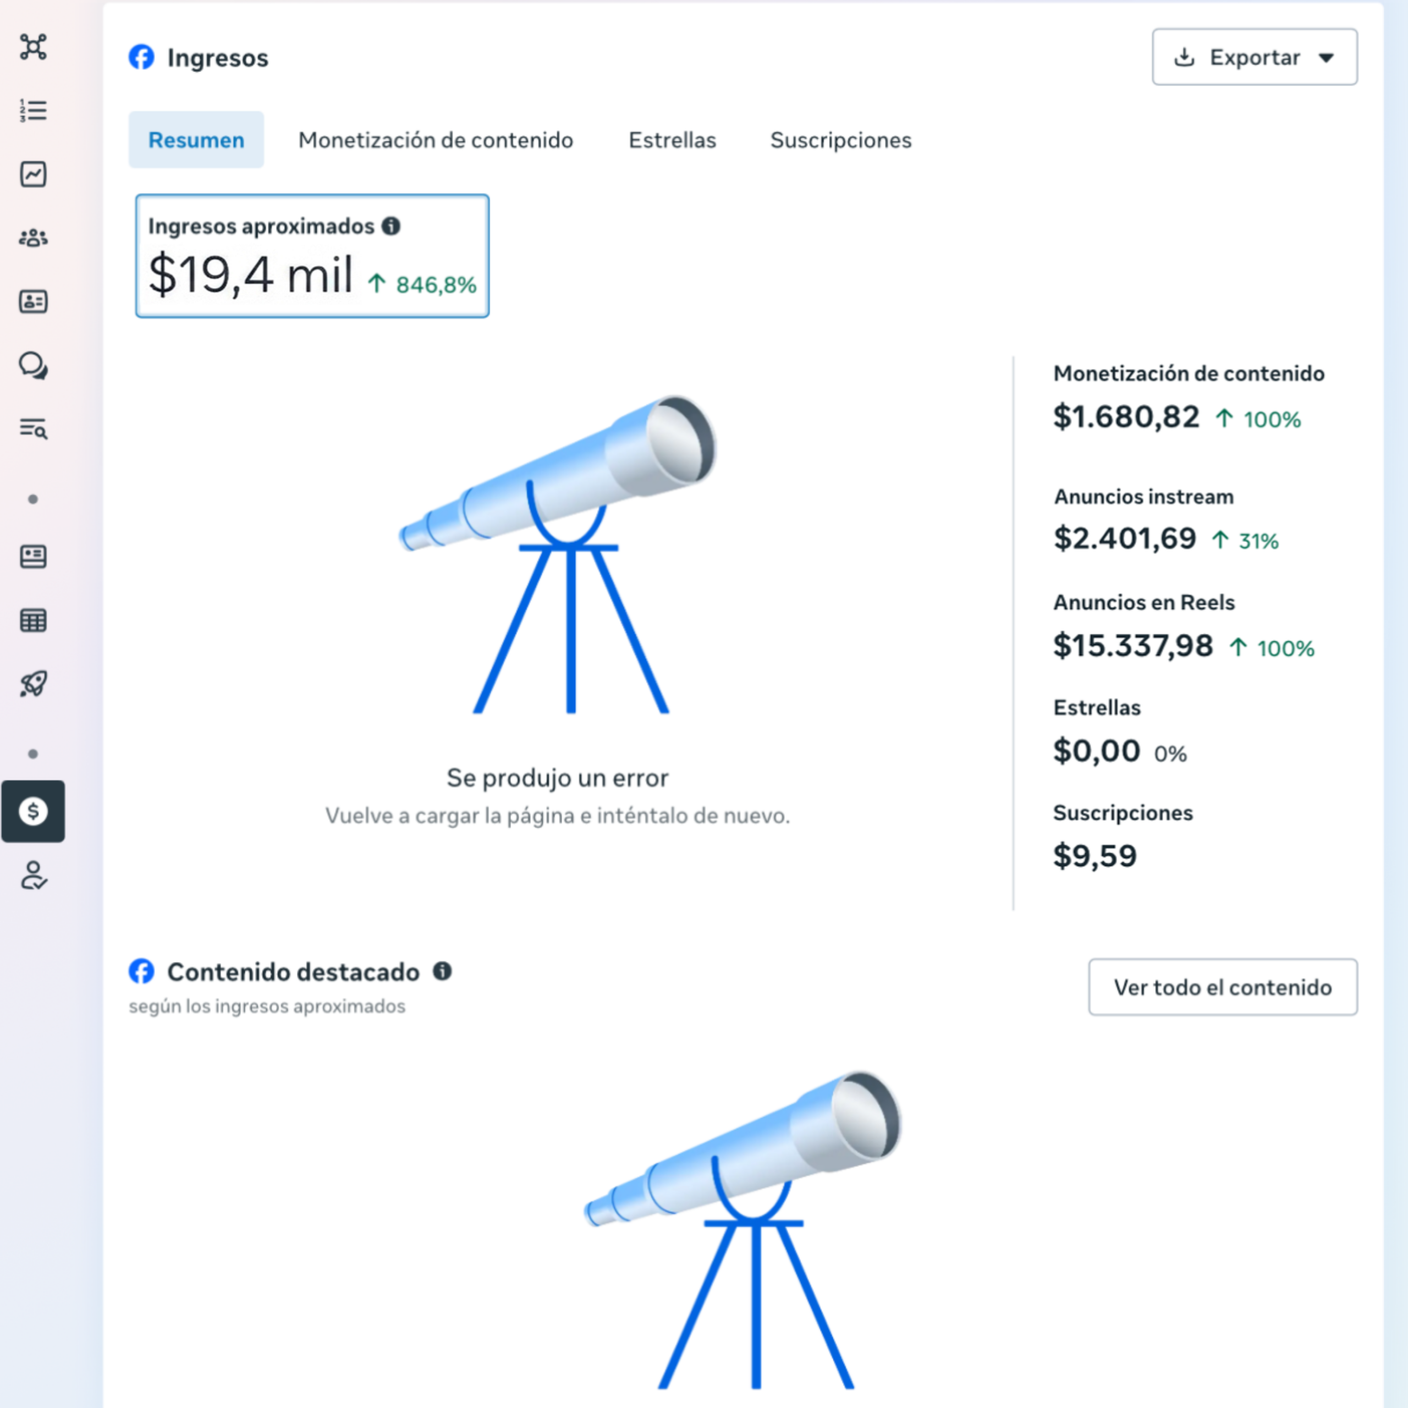
Task: Click Ver todo el contenido button
Action: (x=1223, y=987)
